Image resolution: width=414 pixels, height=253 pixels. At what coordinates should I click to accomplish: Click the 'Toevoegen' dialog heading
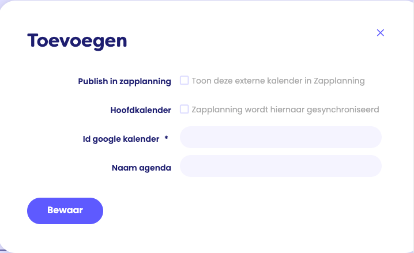(77, 41)
